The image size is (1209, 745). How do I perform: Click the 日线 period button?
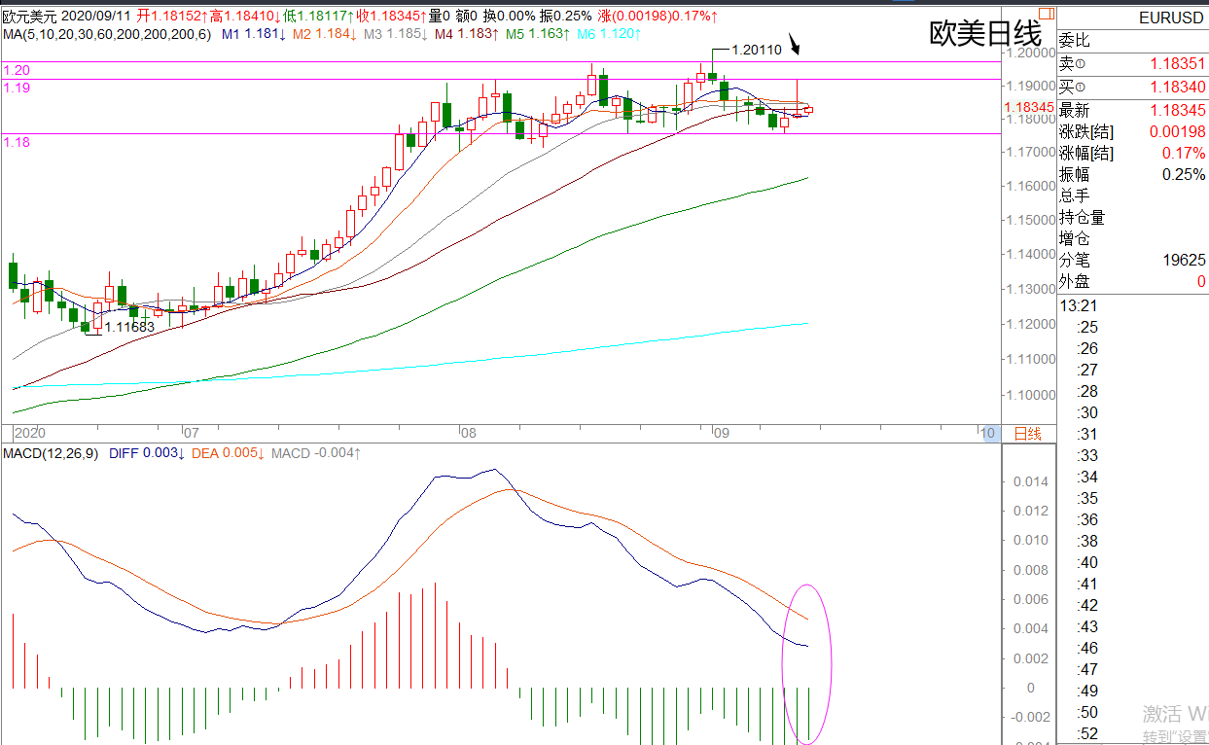[1028, 434]
